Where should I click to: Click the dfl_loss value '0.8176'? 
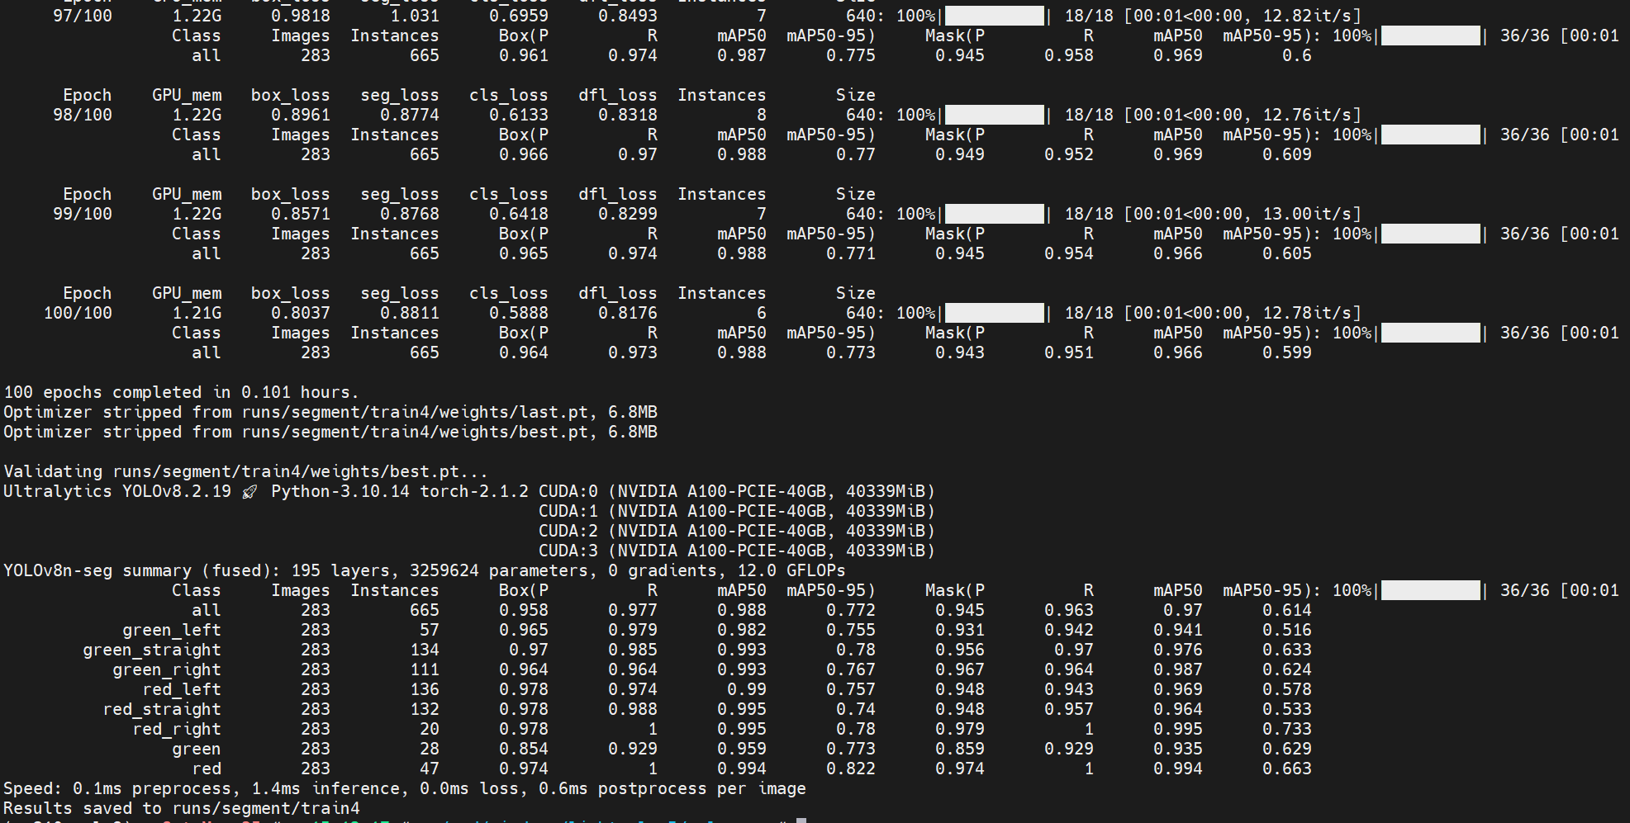point(628,313)
